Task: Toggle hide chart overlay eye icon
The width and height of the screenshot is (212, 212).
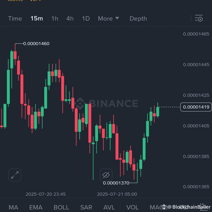Action: 106,175
